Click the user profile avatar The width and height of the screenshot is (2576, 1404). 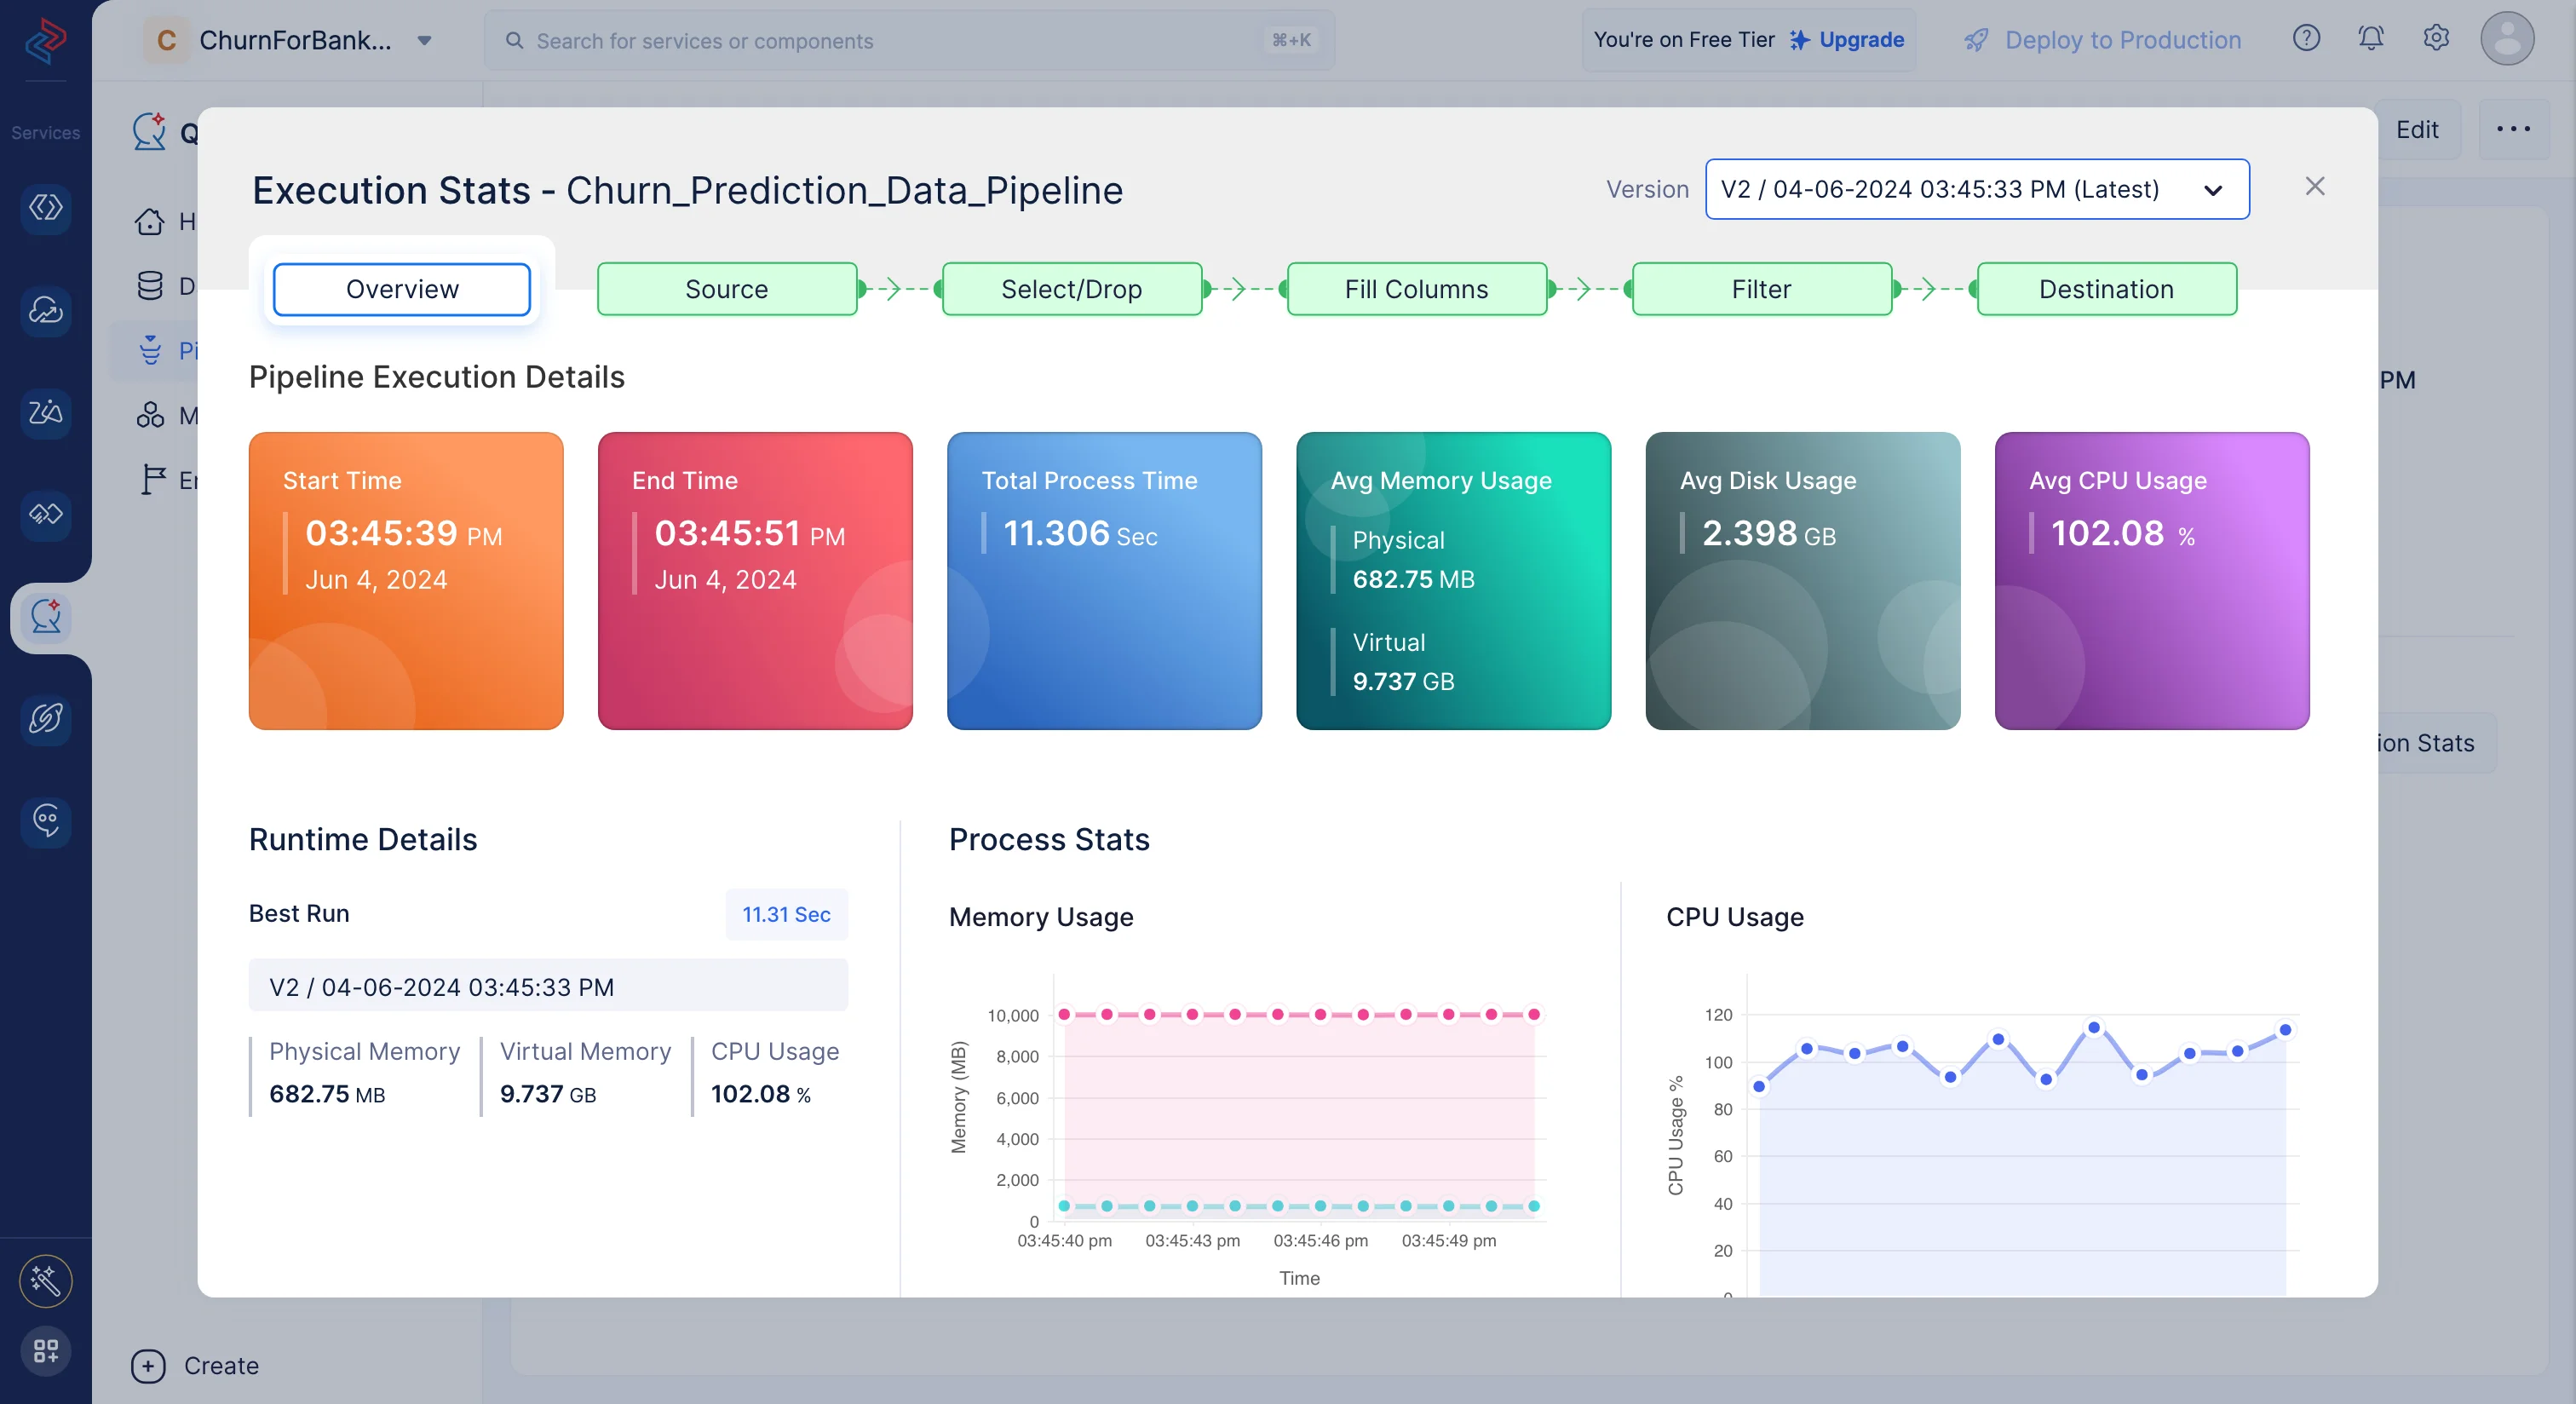2506,39
